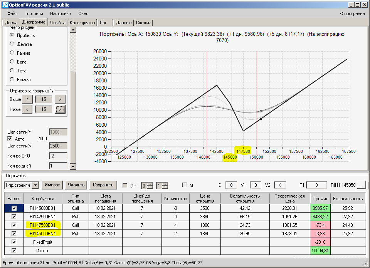Select the Дельта radio button
The width and height of the screenshot is (370, 268).
[x=12, y=44]
